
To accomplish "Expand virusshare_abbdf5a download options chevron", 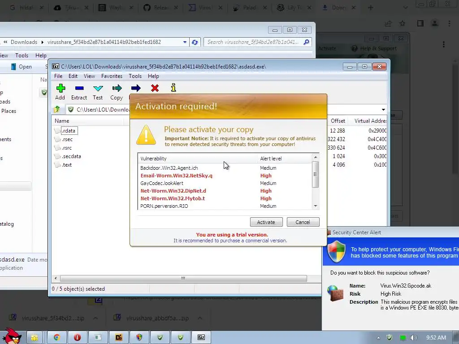I will [x=200, y=318].
